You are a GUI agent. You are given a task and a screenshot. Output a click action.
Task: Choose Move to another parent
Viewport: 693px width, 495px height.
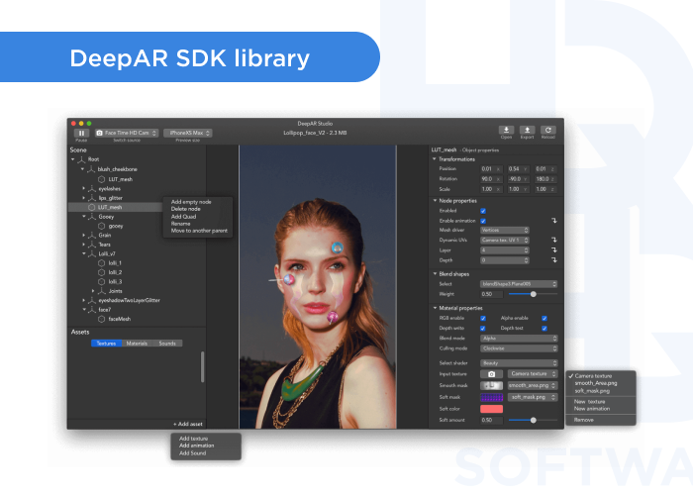tap(199, 231)
